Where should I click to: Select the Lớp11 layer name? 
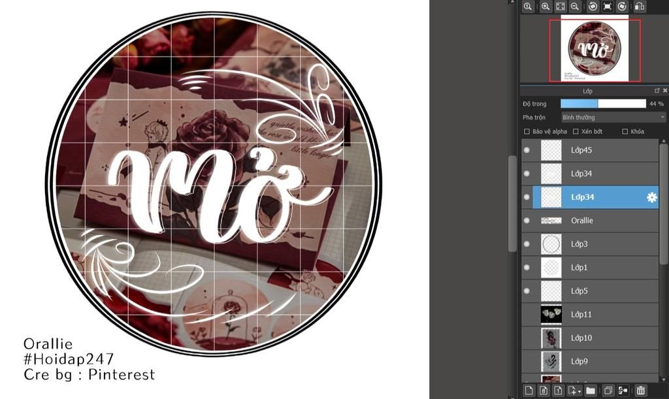(x=581, y=314)
